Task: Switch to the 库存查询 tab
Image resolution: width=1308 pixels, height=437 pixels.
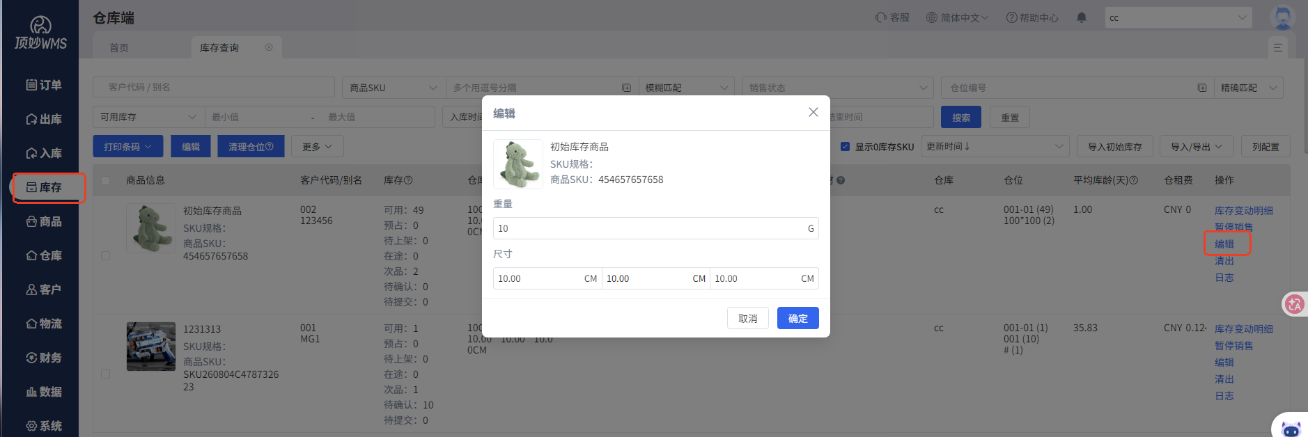Action: [x=219, y=47]
